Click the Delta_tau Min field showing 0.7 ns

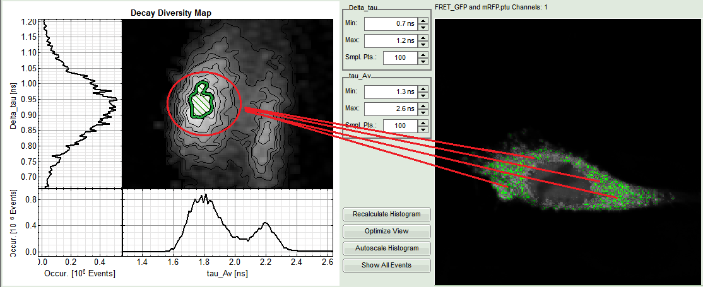click(390, 23)
